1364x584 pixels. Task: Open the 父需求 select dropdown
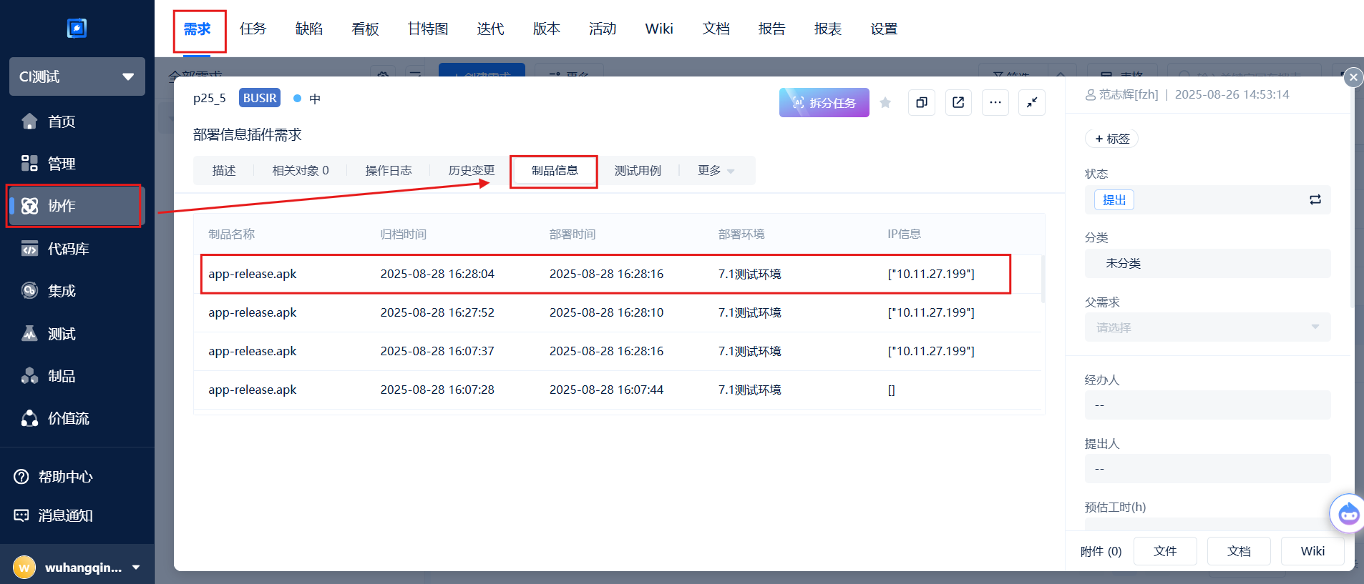pos(1207,327)
